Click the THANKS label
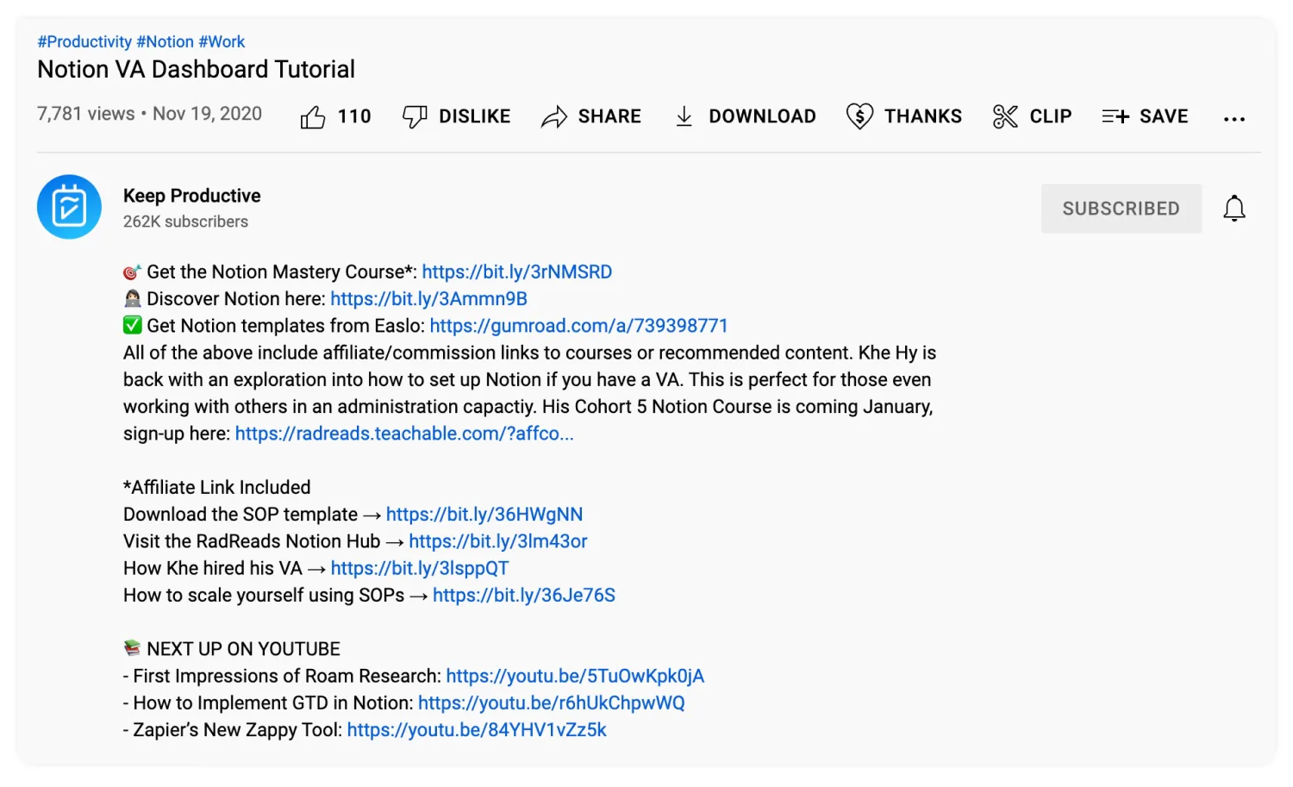This screenshot has width=1293, height=787. 923,116
